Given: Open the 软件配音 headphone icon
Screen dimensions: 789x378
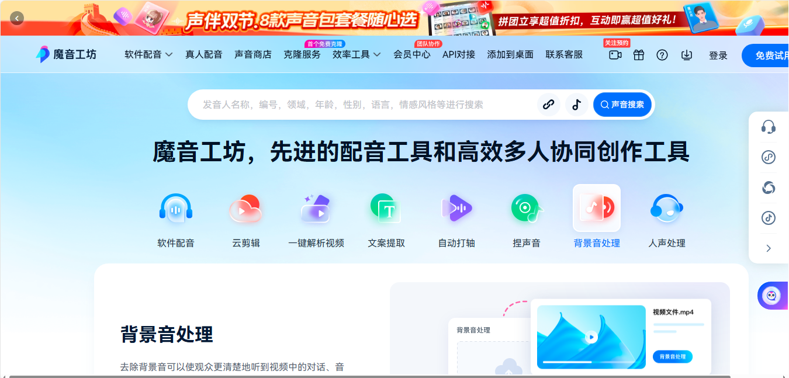Looking at the screenshot, I should (x=176, y=208).
